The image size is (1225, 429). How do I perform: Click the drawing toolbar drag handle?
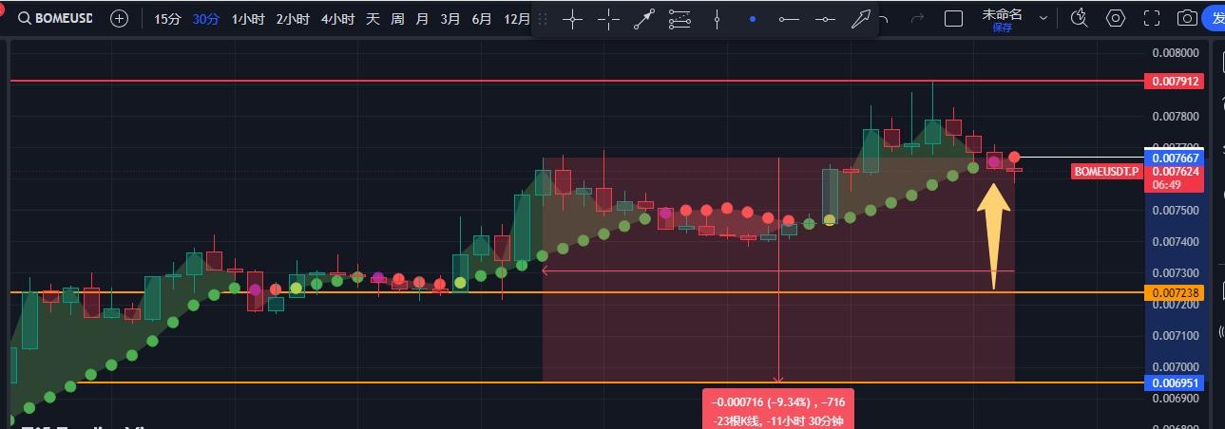point(543,18)
